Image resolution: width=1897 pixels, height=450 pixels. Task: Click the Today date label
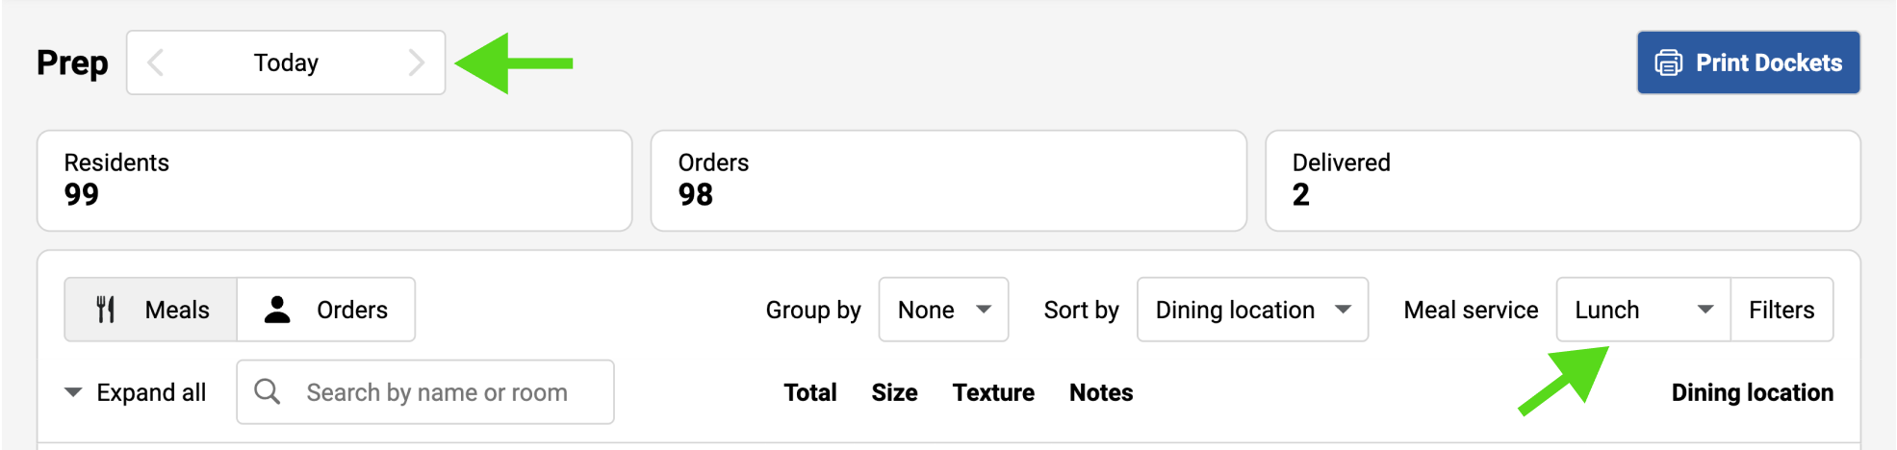tap(286, 63)
